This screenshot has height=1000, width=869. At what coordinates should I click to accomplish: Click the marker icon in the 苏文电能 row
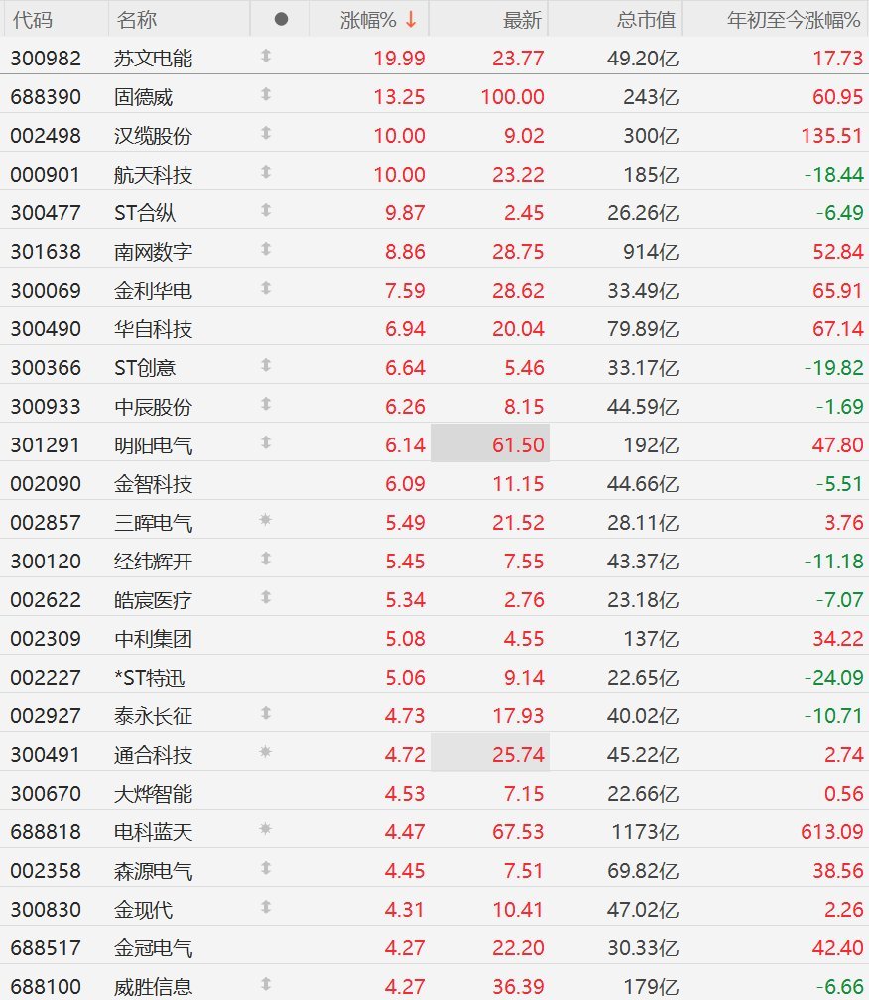coord(266,57)
